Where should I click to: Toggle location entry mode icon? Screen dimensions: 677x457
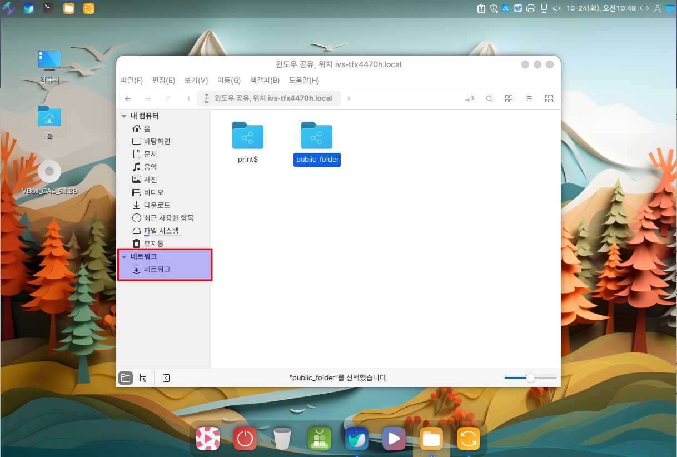point(470,98)
